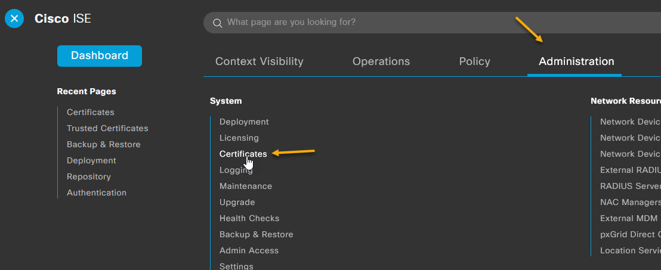
Task: Open Admin Access under System
Action: pos(249,250)
